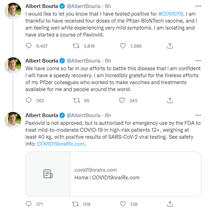
Task: Click Albert Bourla's avatar on first tweet
Action: pos(13,11)
